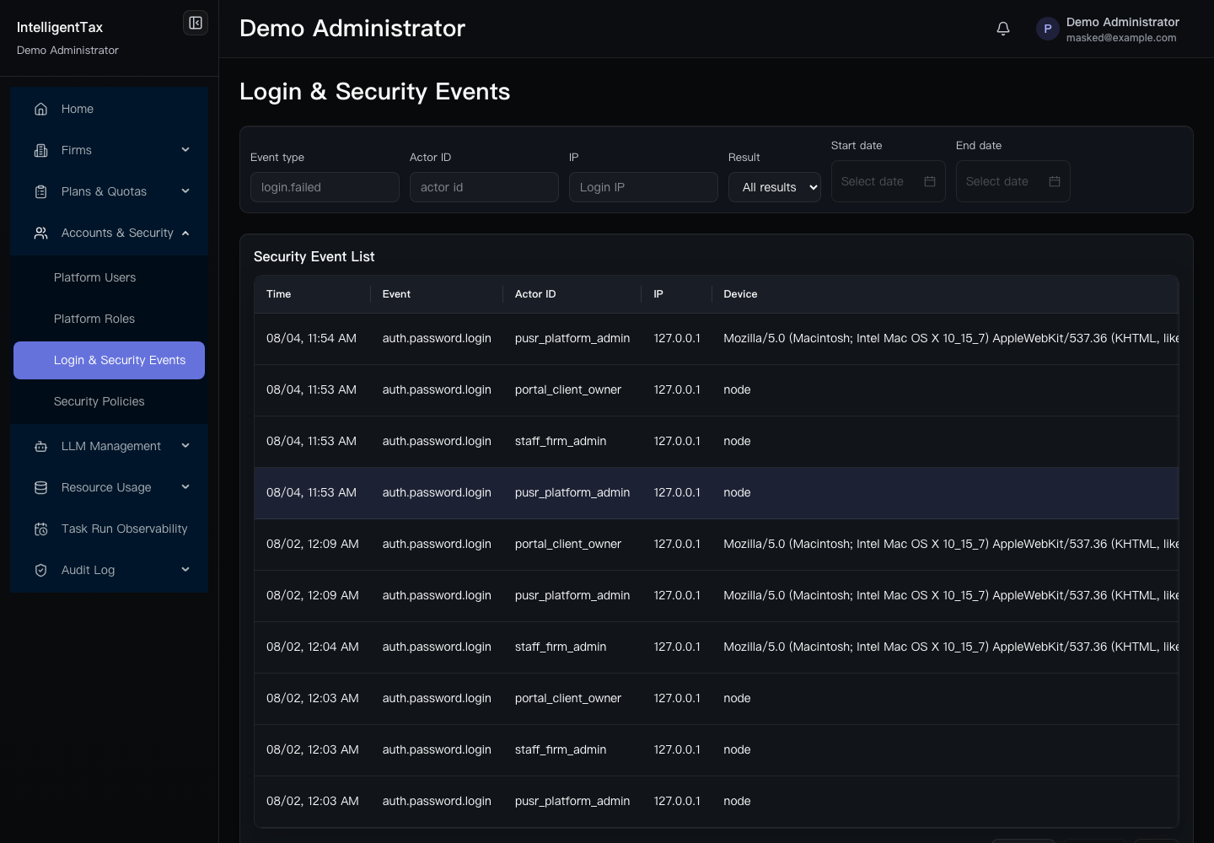Click portal_client_owner in the 08/04 11:53 row
The width and height of the screenshot is (1214, 843).
[568, 389]
